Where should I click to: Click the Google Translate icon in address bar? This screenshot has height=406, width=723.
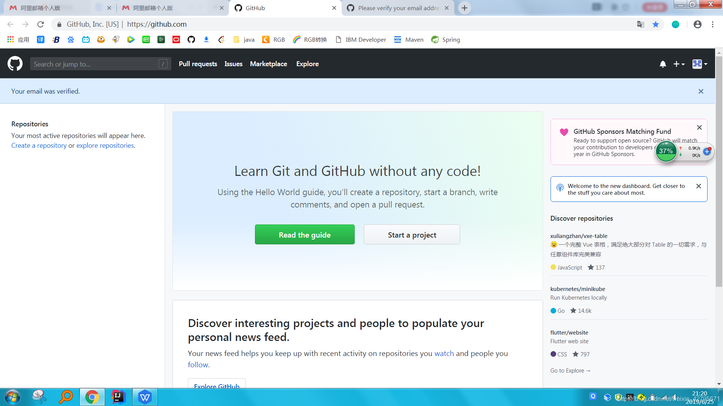tap(641, 24)
